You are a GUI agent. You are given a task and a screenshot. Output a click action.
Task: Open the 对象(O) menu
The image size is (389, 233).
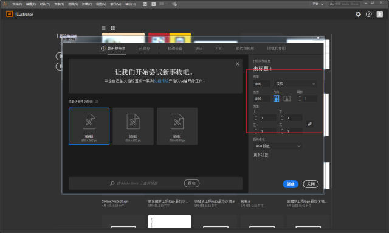[44, 4]
